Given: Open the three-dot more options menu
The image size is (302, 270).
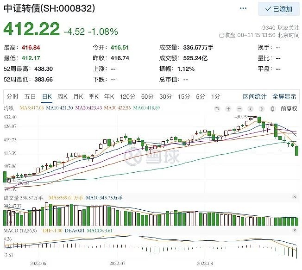Looking at the screenshot, I should tap(243, 8).
